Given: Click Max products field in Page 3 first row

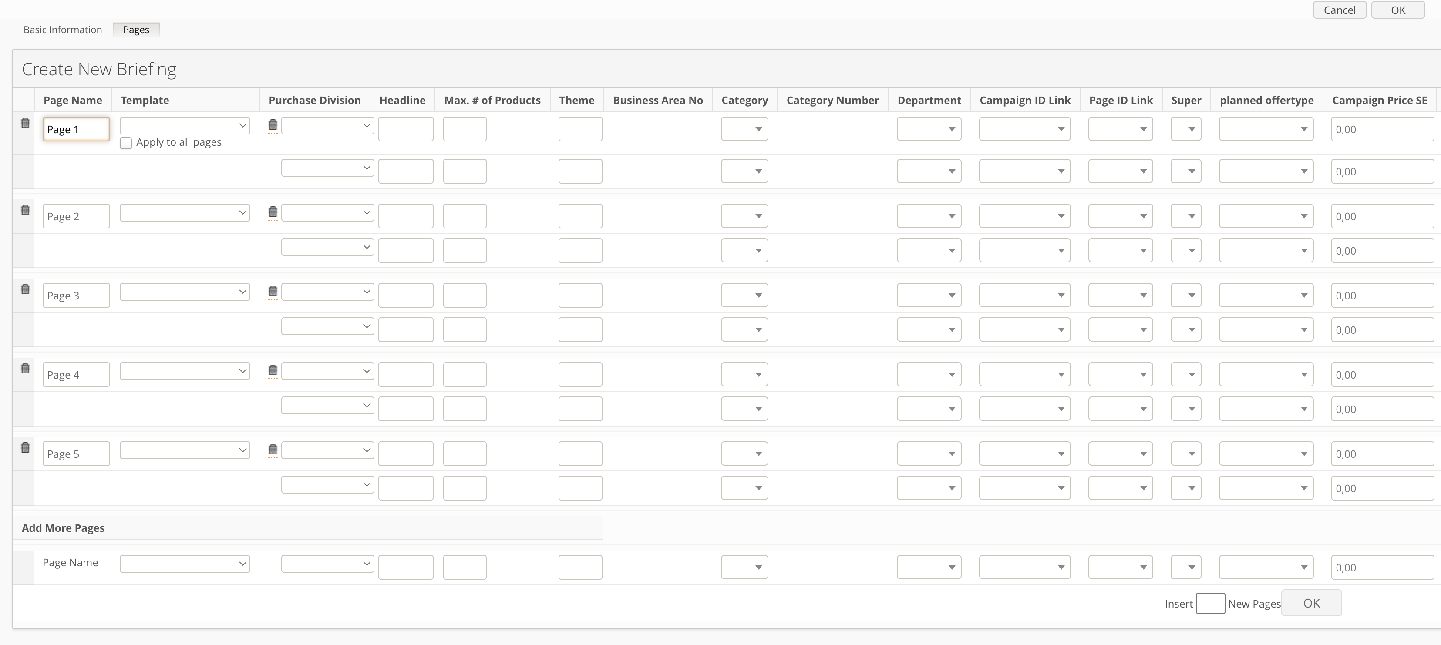Looking at the screenshot, I should 465,296.
